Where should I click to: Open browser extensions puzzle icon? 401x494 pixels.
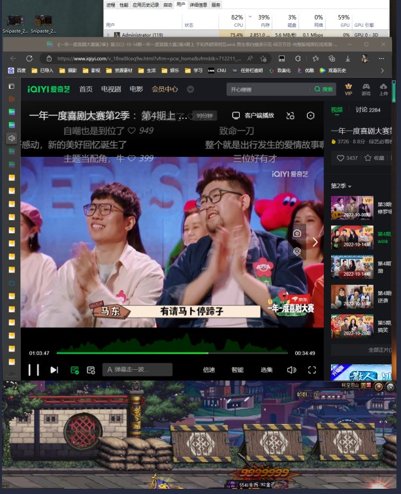click(x=298, y=59)
